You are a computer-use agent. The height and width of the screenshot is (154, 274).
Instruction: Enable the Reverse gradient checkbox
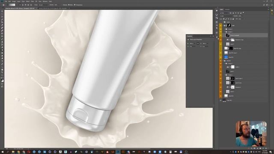coord(62,5)
